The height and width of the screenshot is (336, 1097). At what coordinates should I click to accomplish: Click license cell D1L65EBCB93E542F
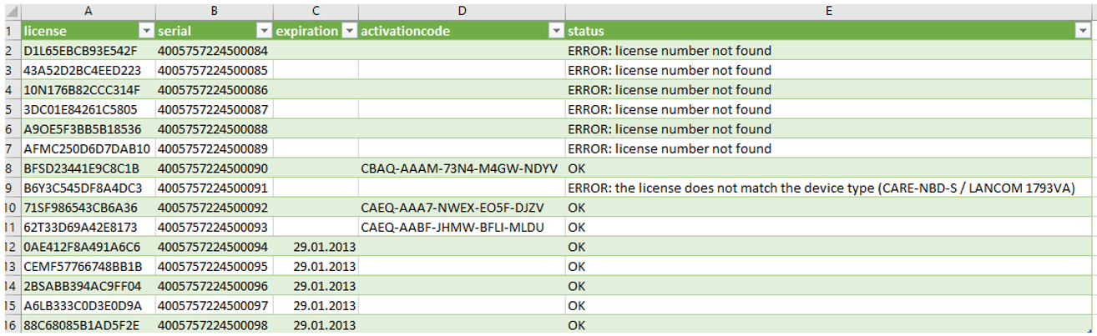click(x=80, y=50)
